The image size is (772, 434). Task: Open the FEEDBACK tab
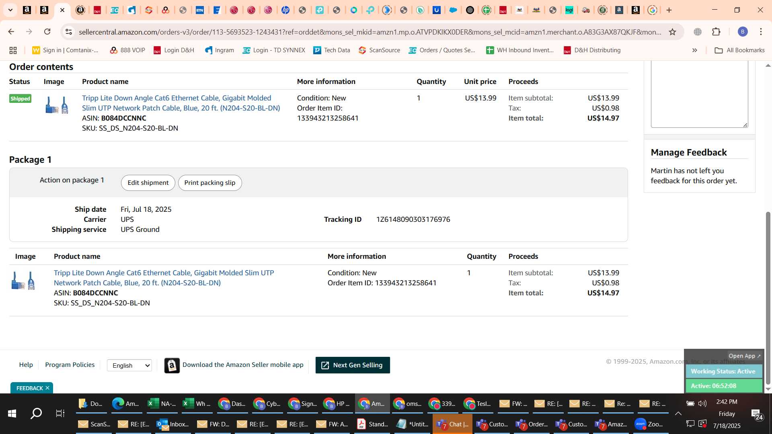29,388
